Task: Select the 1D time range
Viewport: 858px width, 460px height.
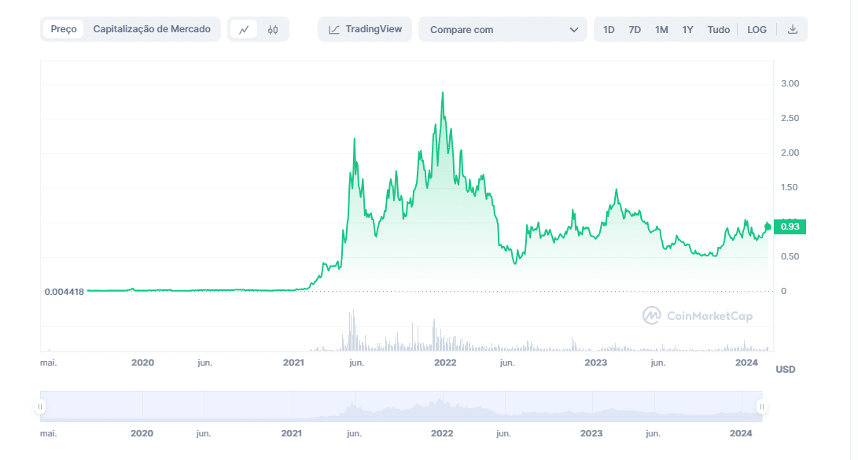Action: (x=609, y=30)
